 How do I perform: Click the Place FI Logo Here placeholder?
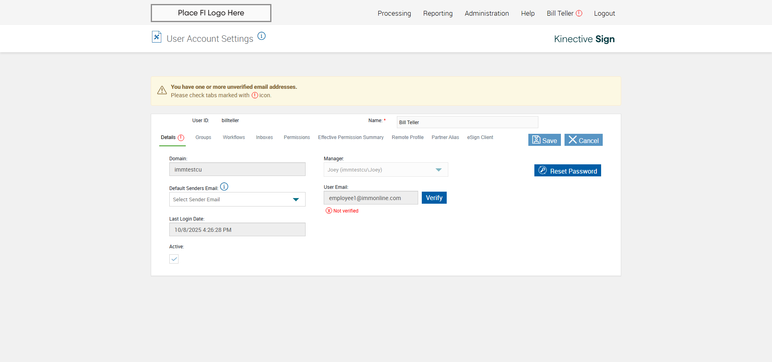211,13
